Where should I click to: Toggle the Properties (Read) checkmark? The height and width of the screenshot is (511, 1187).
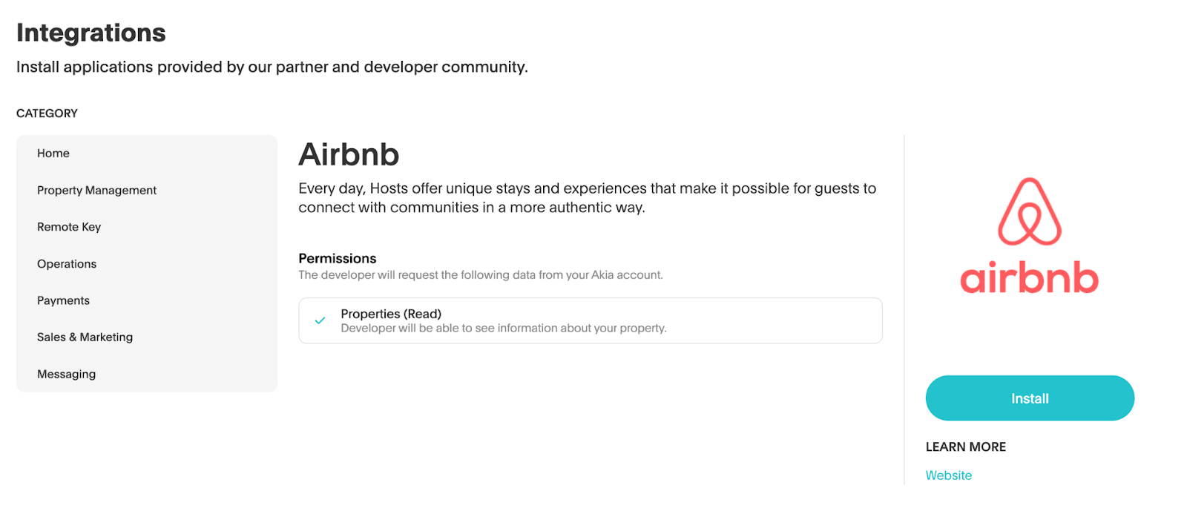pos(320,320)
